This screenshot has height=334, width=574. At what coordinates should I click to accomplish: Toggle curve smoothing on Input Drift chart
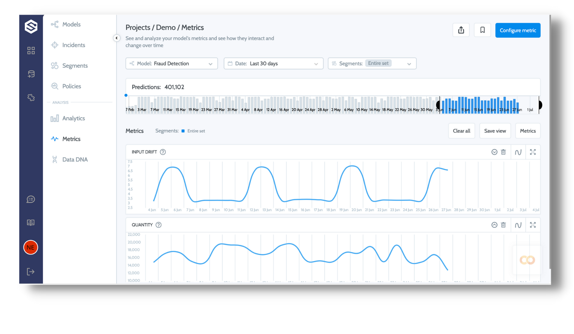518,152
